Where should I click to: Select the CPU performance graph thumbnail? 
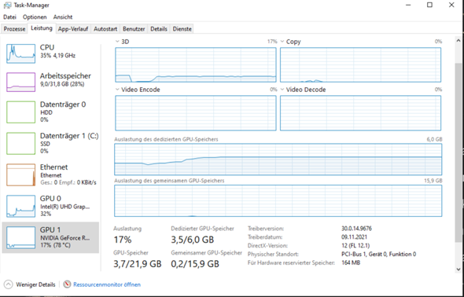click(20, 53)
